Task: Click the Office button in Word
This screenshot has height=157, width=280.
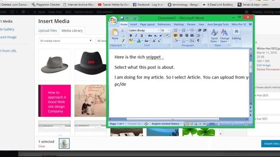Action: click(113, 20)
